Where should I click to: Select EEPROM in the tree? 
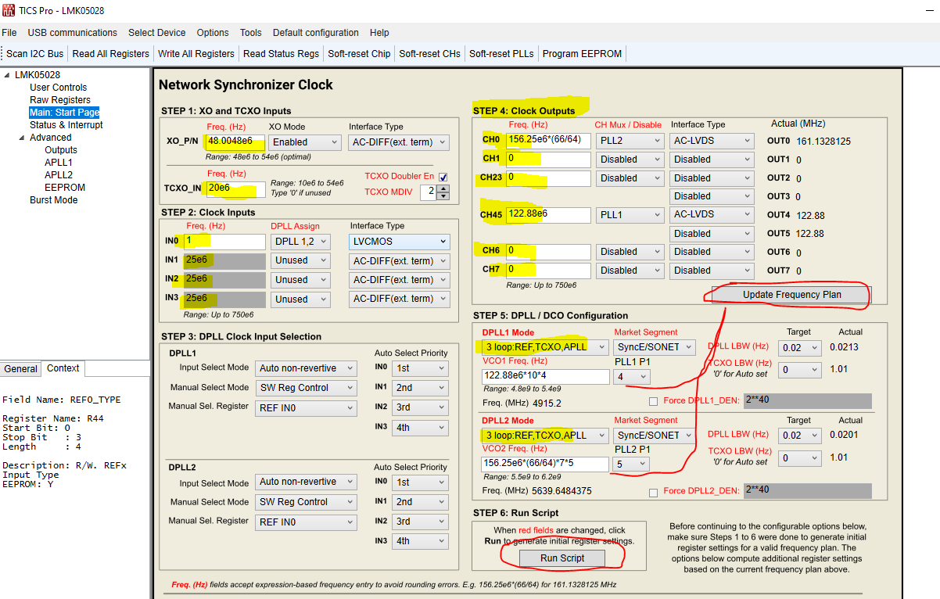tap(65, 188)
